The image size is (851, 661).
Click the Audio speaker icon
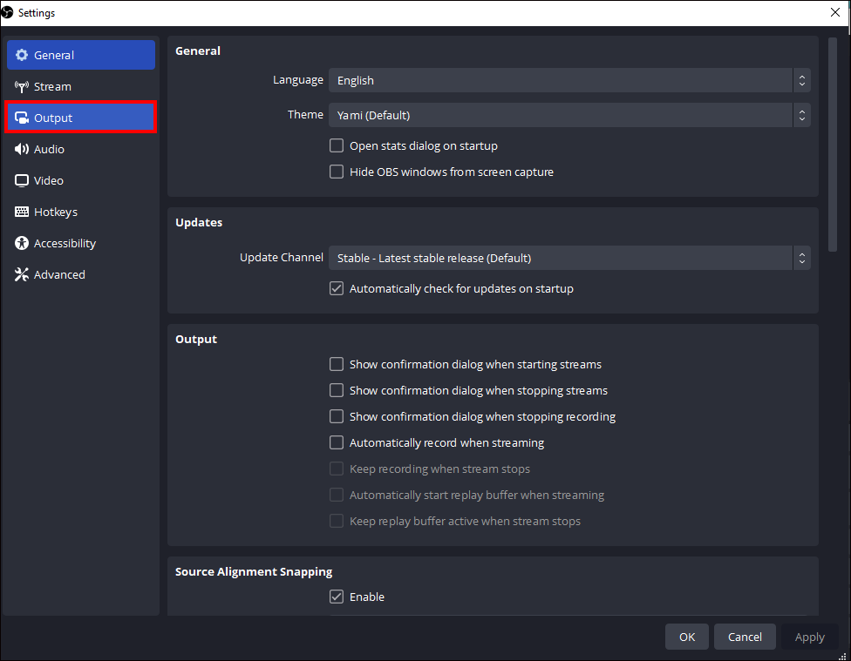point(22,150)
